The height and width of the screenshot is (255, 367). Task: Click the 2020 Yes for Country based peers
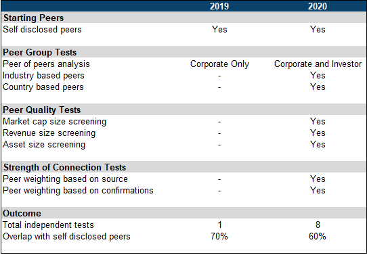(x=318, y=87)
